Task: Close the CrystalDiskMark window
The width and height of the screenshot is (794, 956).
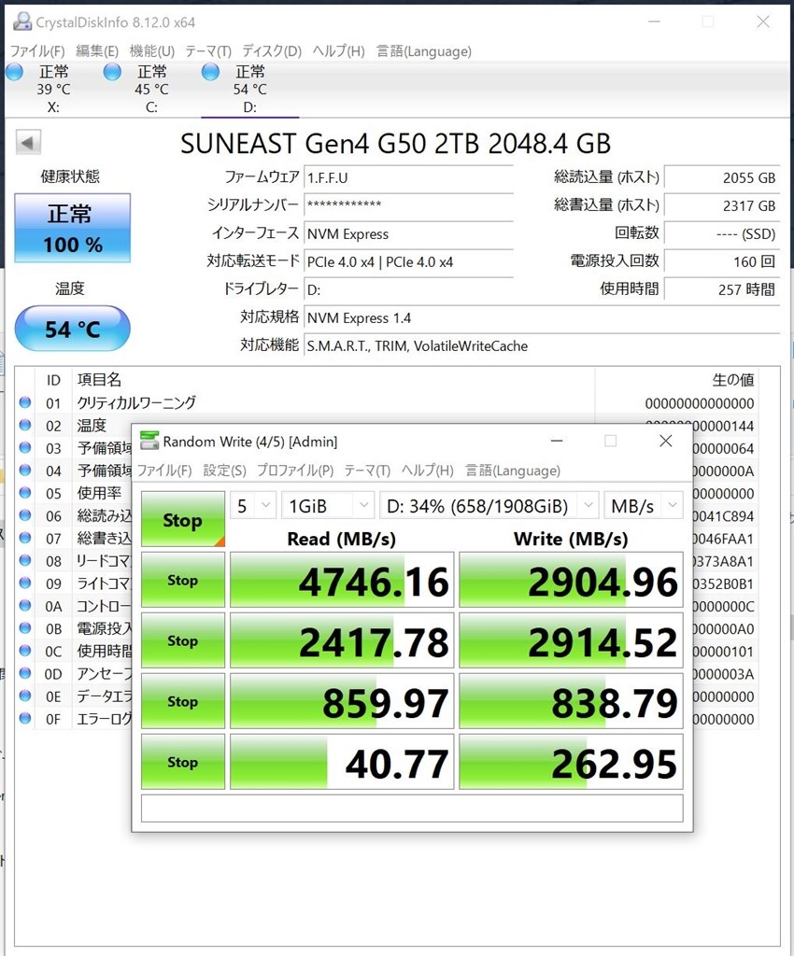Action: (666, 441)
